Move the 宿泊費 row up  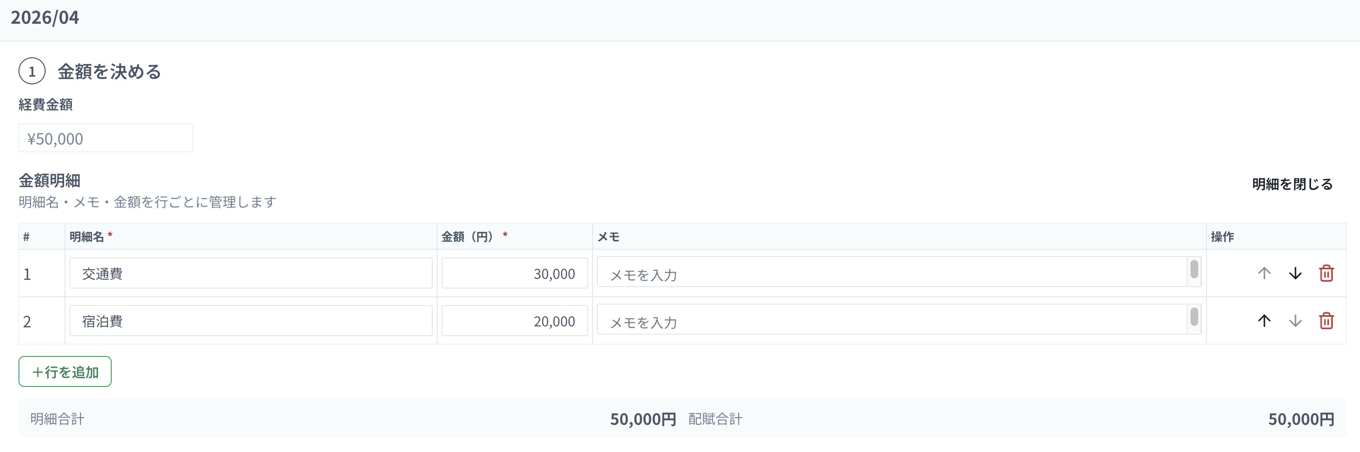pyautogui.click(x=1264, y=321)
